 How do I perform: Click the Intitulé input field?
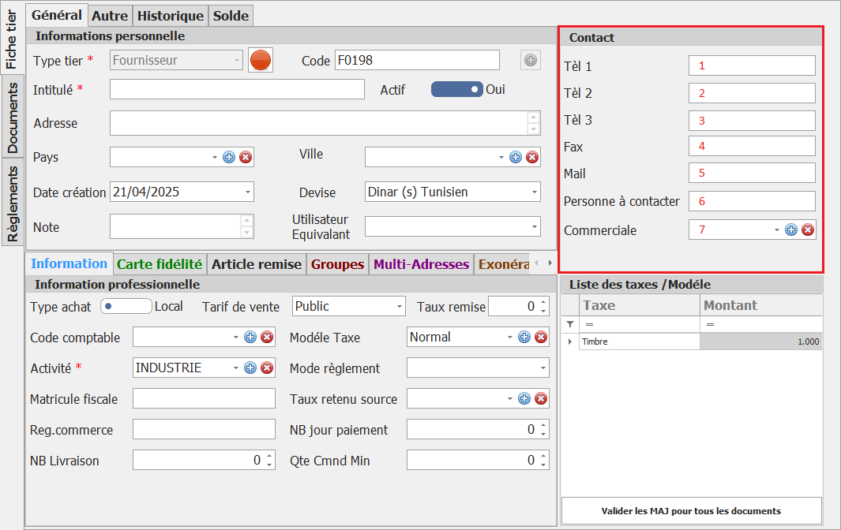(x=237, y=90)
